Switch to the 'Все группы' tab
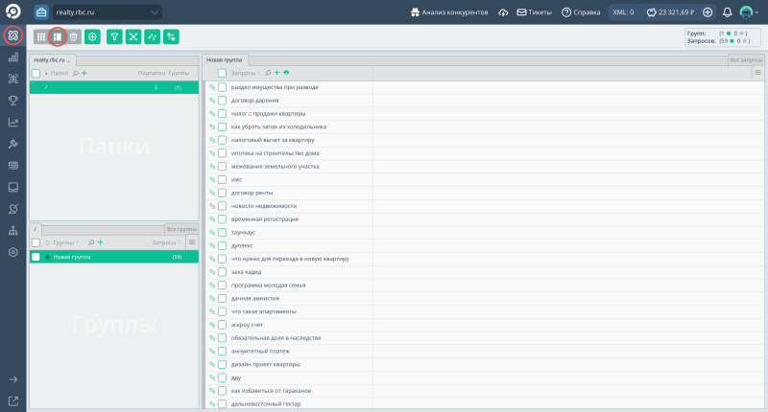 tap(180, 229)
